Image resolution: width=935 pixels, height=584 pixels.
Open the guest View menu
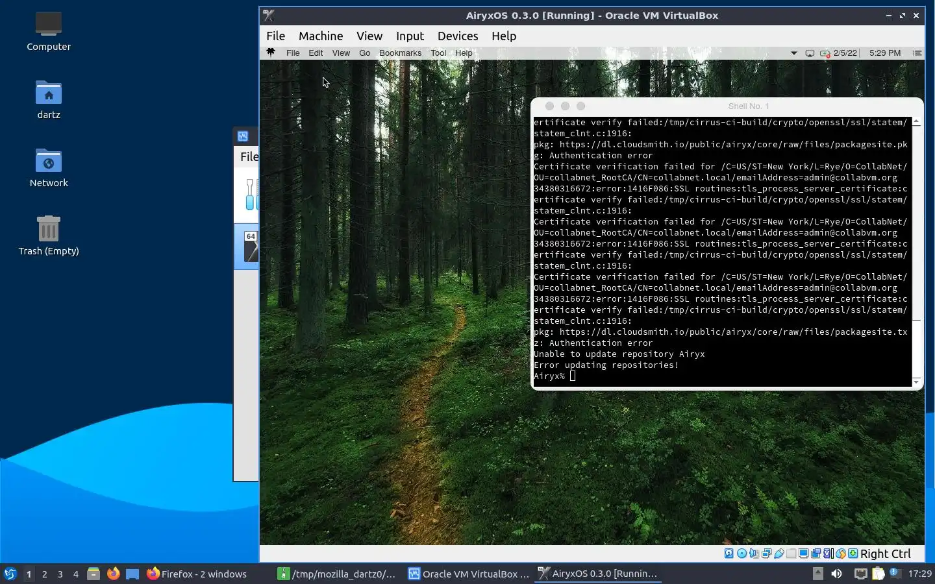(x=341, y=53)
